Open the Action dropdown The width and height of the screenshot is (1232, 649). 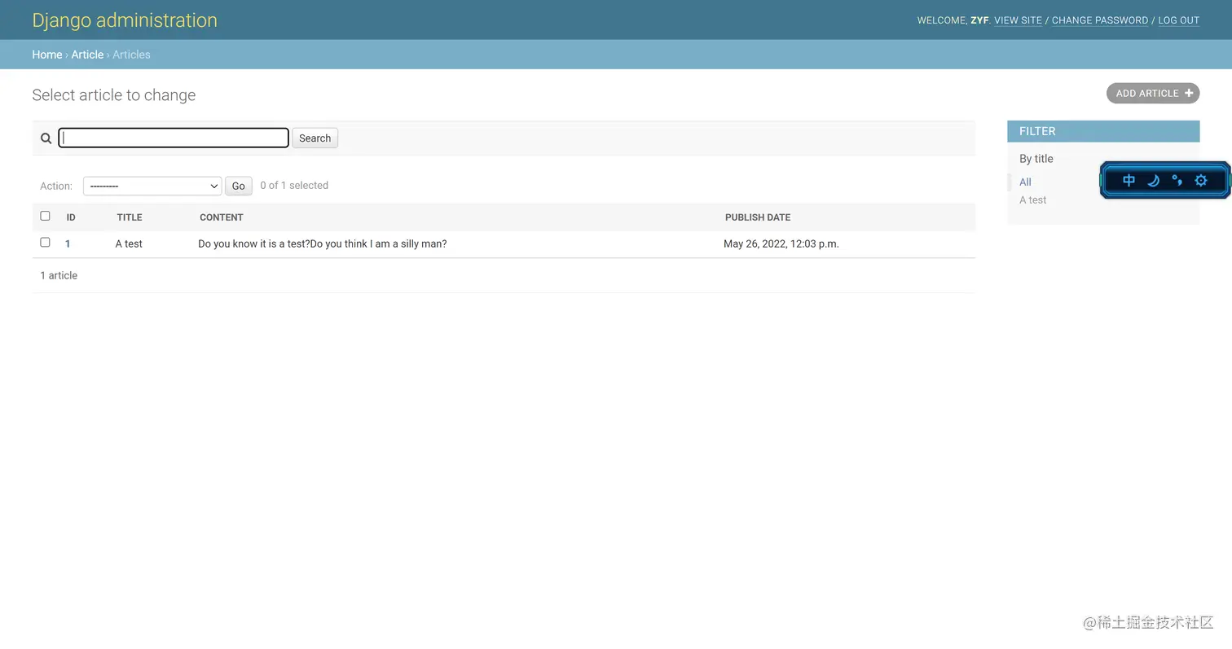152,186
